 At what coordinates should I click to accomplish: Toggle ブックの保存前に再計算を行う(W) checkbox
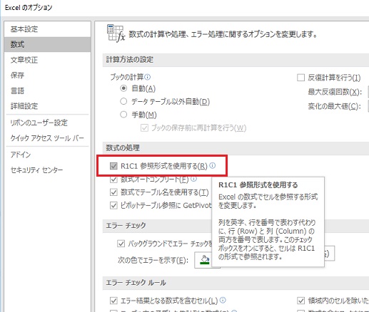[x=144, y=128]
